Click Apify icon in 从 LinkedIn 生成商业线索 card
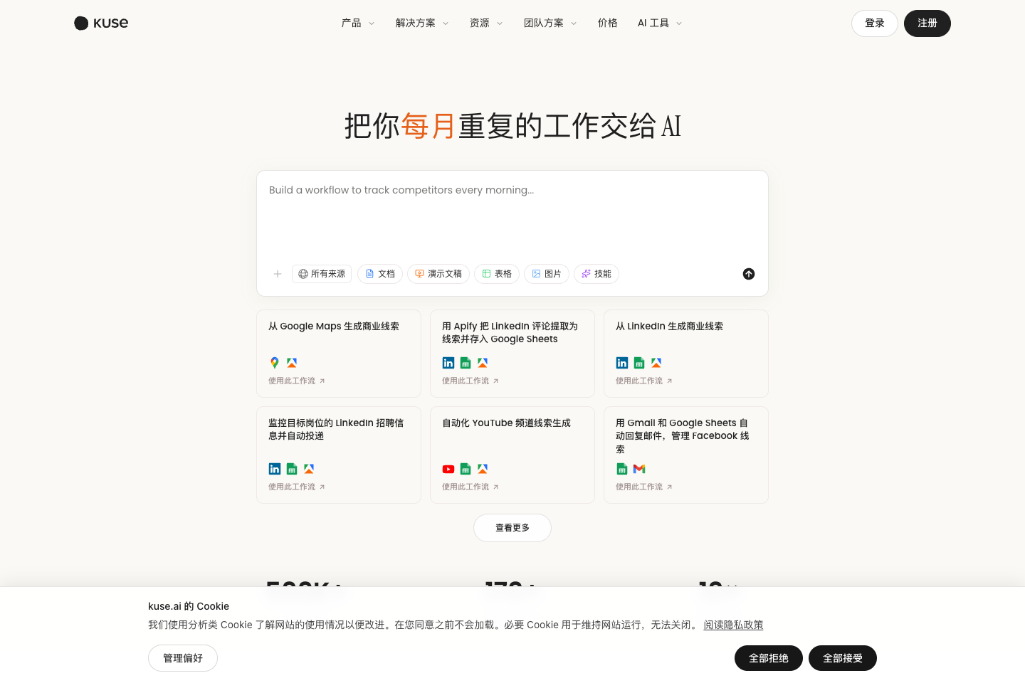Image resolution: width=1025 pixels, height=683 pixels. pyautogui.click(x=656, y=363)
